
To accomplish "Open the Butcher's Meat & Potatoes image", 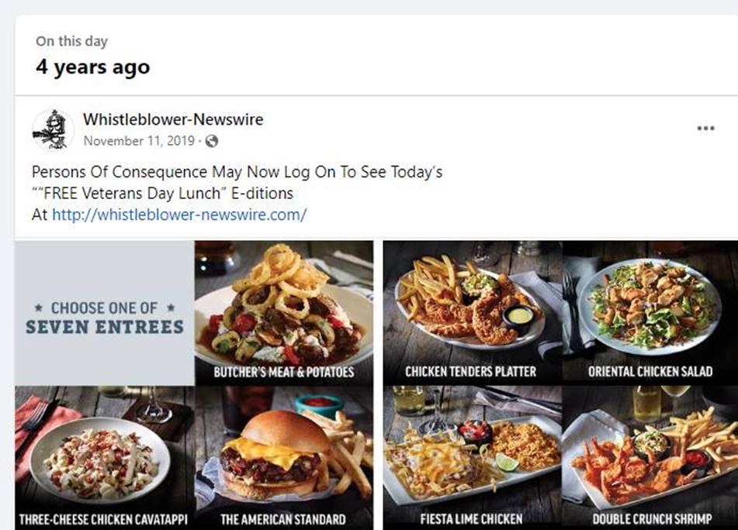I will coord(284,313).
